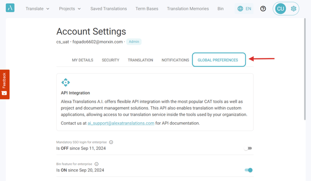Show info for Mandatory SSO login
Viewport: 311px width, 181px height.
click(111, 142)
